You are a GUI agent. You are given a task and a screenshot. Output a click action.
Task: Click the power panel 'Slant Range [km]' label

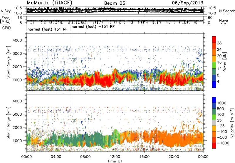coord(8,62)
